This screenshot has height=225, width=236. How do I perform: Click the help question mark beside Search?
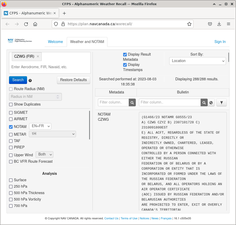point(30,80)
